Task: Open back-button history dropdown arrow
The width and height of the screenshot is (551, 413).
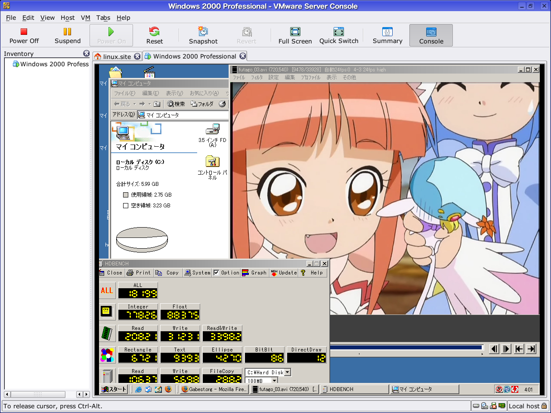Action: point(134,104)
